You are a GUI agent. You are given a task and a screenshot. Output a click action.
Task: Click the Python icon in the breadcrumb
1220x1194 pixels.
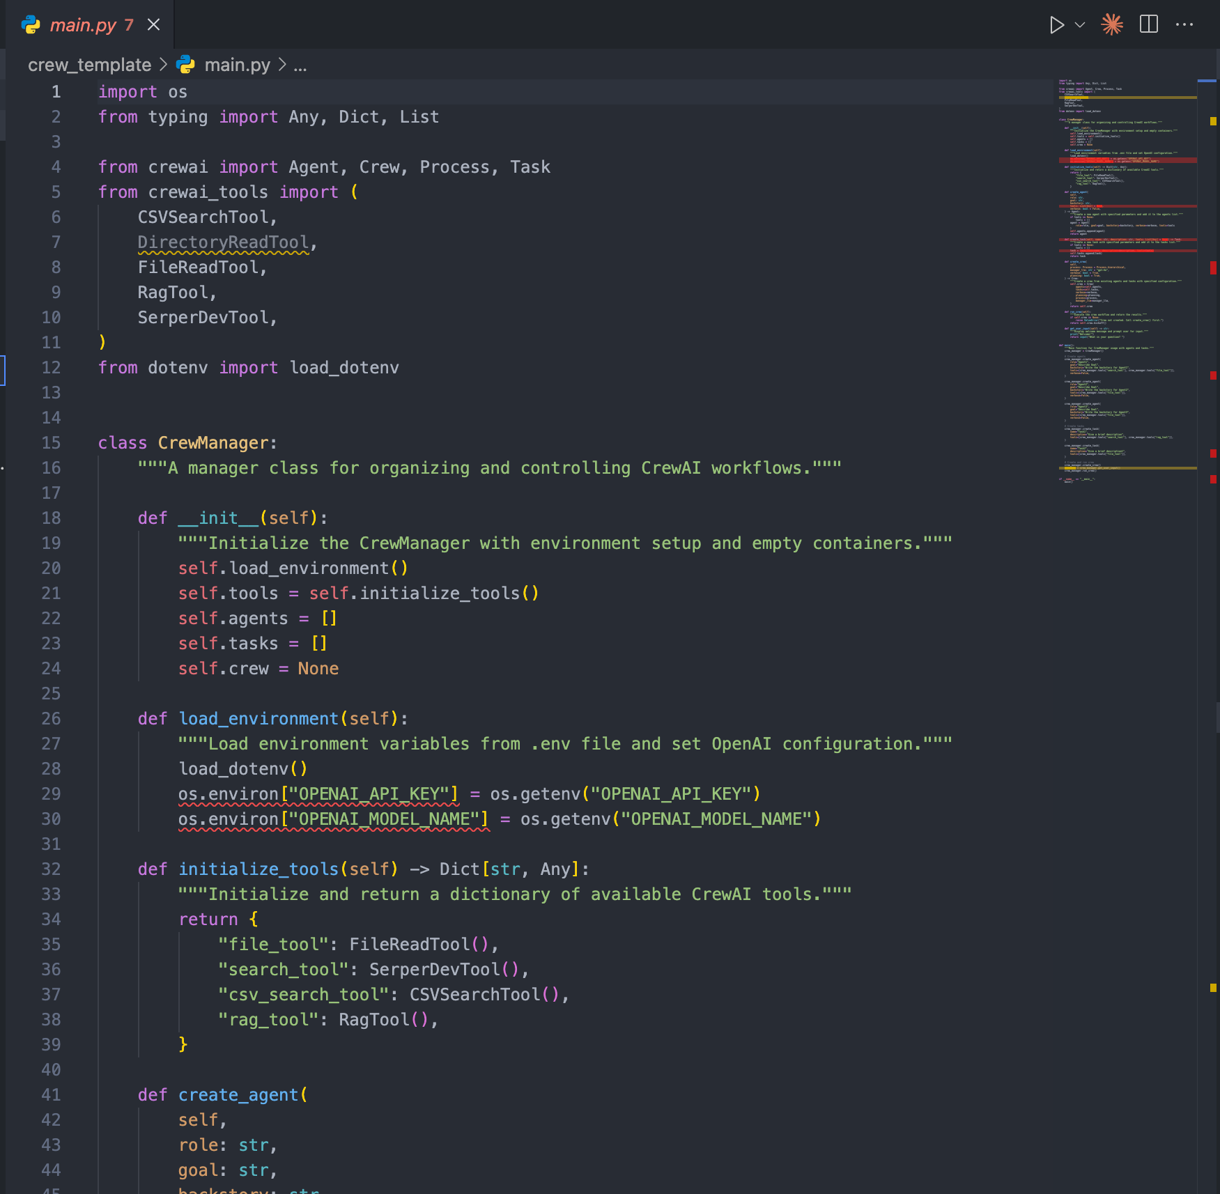[186, 65]
